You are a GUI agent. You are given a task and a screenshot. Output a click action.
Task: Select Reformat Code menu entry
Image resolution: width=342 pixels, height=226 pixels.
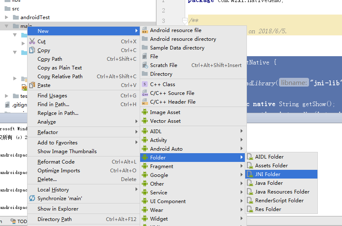[83, 162]
